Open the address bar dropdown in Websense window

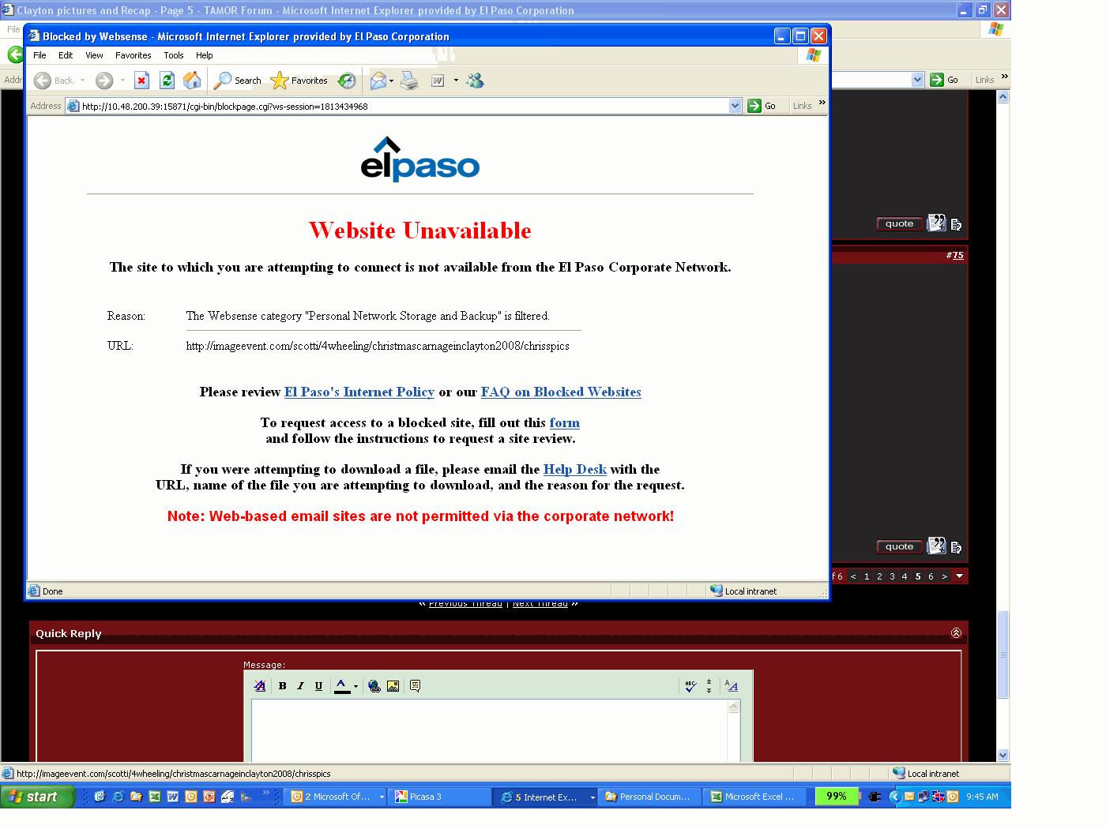pyautogui.click(x=735, y=106)
